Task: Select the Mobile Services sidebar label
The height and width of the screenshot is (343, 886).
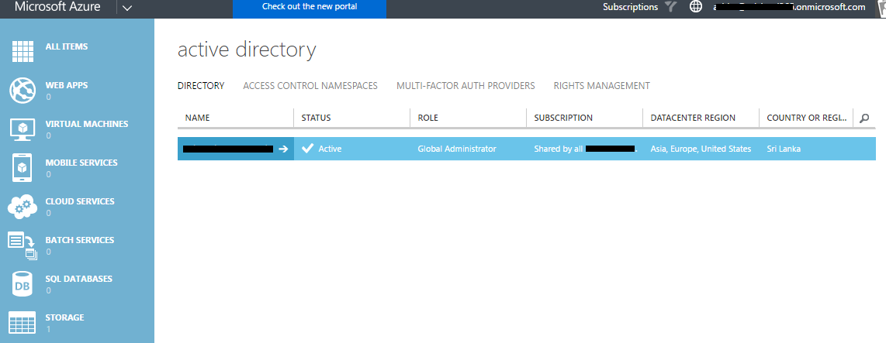Action: click(x=81, y=163)
